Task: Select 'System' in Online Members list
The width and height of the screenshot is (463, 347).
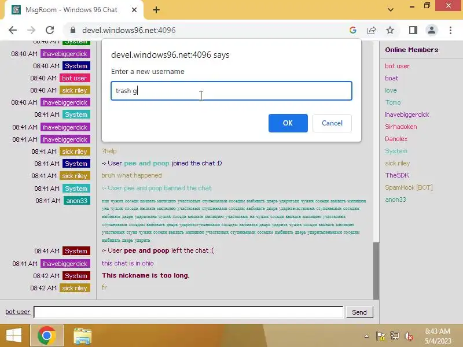Action: 396,151
